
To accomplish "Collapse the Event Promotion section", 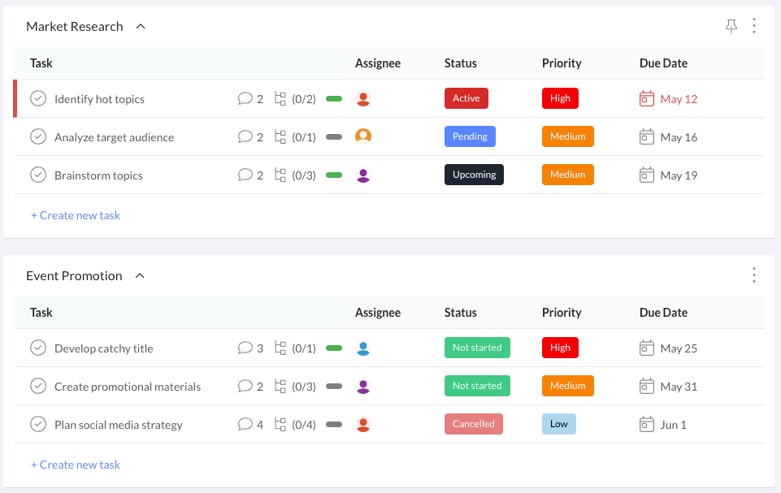I will click(x=140, y=275).
